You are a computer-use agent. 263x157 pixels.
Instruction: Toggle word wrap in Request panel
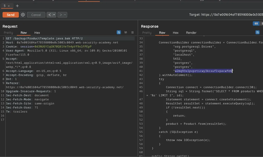click(x=119, y=32)
